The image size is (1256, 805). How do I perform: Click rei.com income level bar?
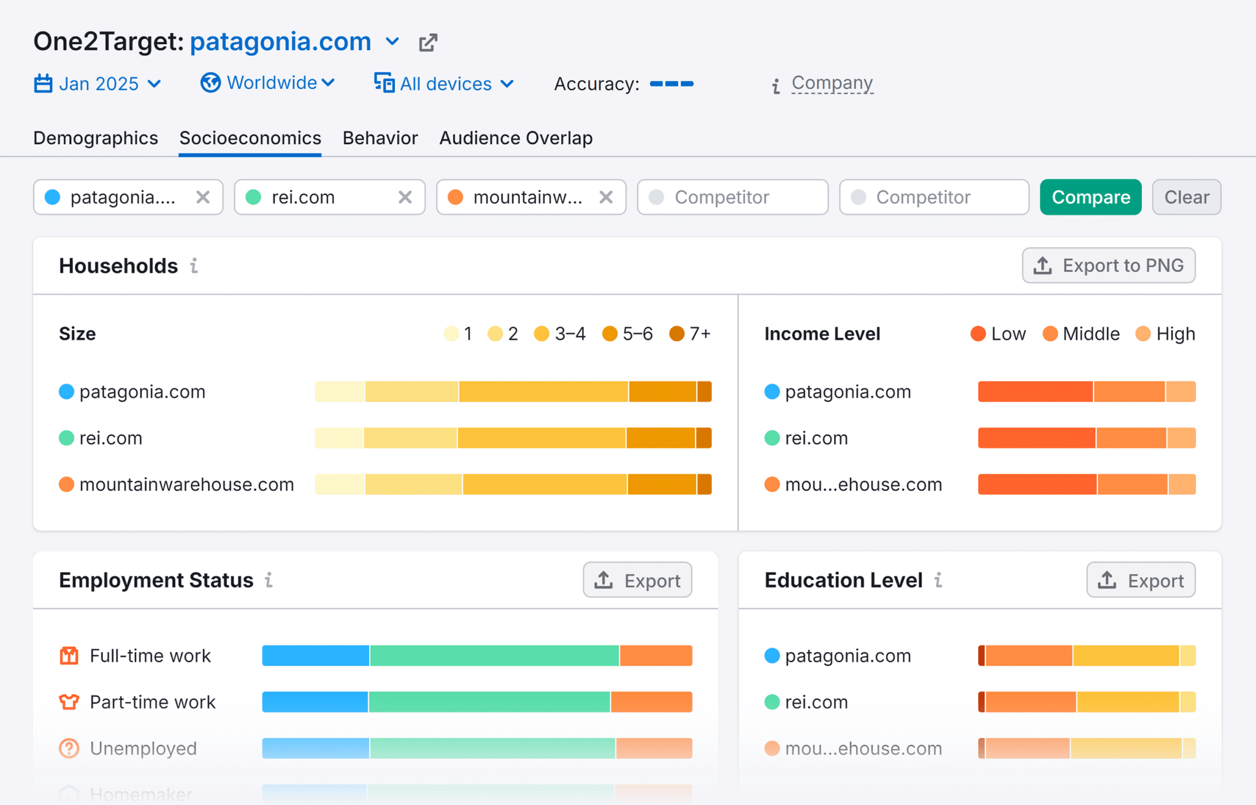[1087, 438]
